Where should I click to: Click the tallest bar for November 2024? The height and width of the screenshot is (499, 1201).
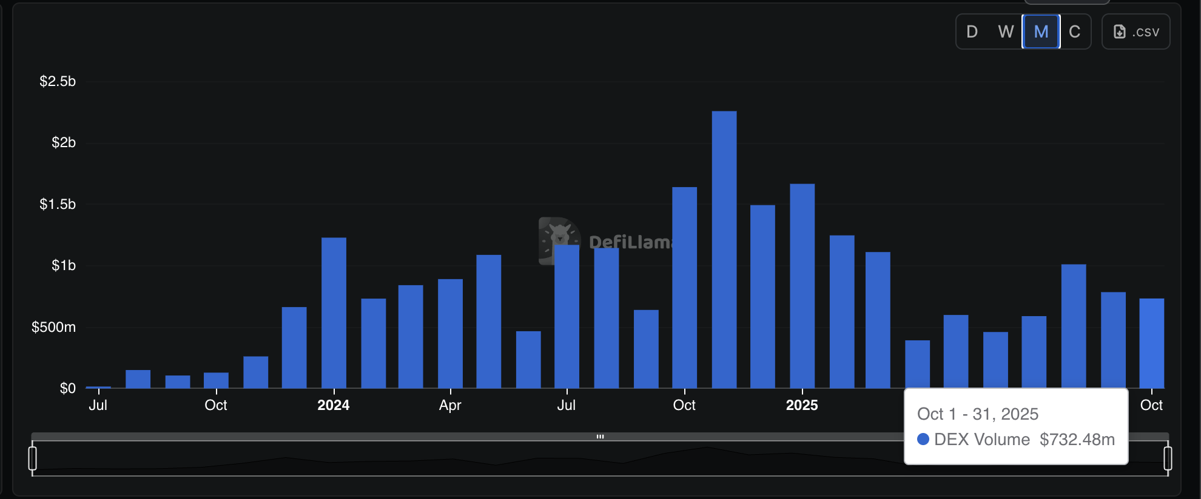[x=724, y=249]
